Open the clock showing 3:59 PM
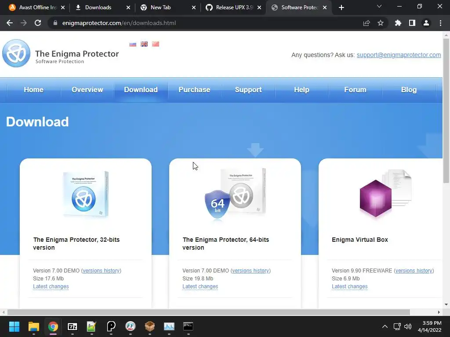 click(430, 326)
